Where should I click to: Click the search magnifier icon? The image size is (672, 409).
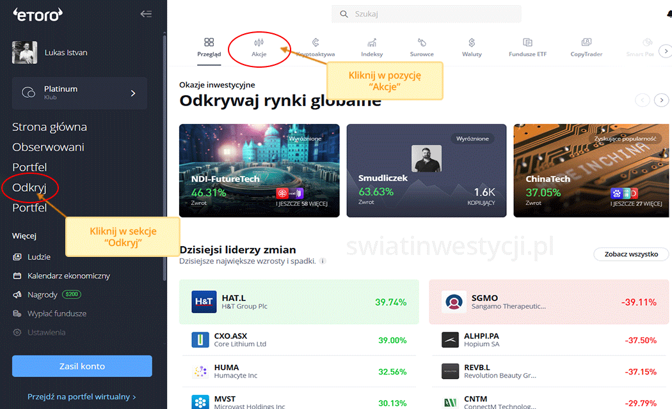tap(344, 14)
